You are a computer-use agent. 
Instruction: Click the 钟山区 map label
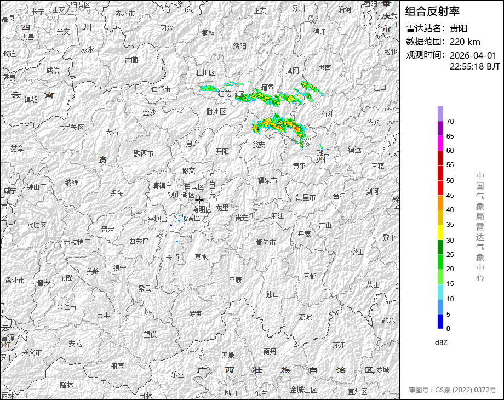coord(36,187)
